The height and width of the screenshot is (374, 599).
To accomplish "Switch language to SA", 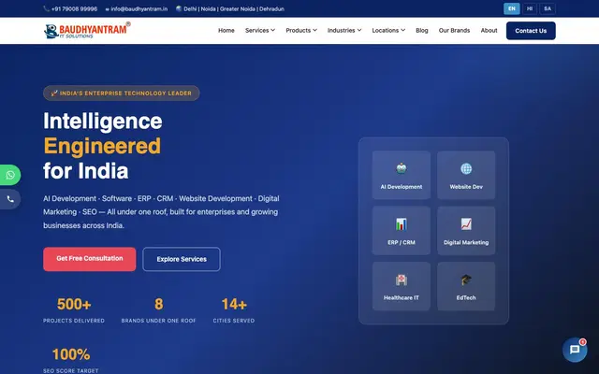I will [548, 8].
